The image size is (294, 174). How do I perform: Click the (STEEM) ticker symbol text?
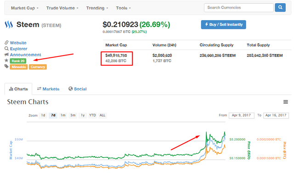[x=51, y=25]
